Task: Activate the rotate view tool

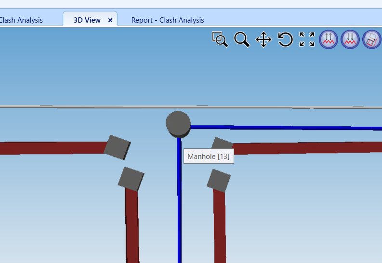Action: click(x=285, y=39)
